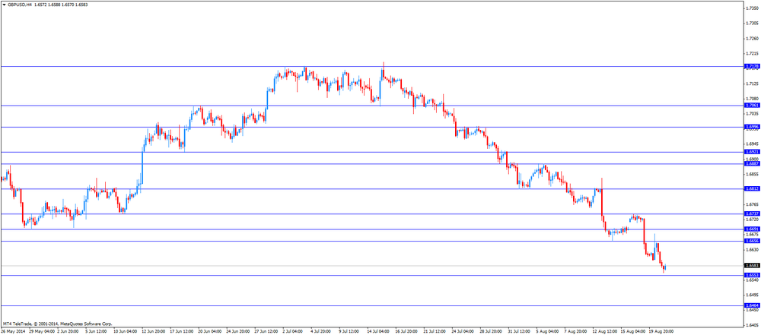Click the 5 Aug 04:00 time label
761x335 pixels.
coord(549,332)
